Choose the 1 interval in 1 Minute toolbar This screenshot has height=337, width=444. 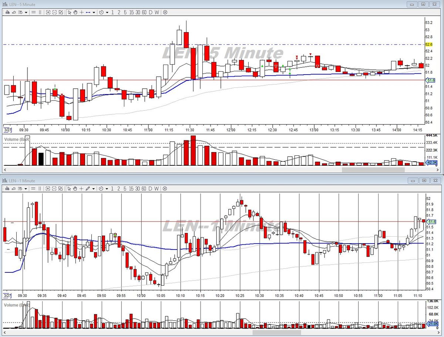click(x=112, y=189)
